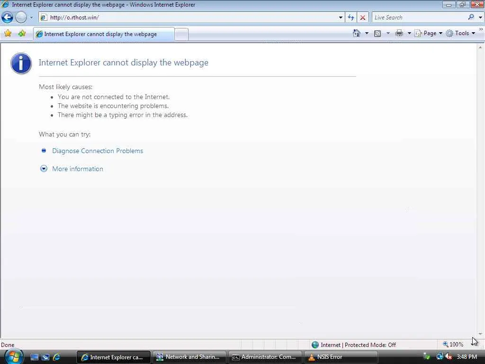Screen dimensions: 485x364
Task: Click the 'Done' status bar text
Action: (x=8, y=345)
